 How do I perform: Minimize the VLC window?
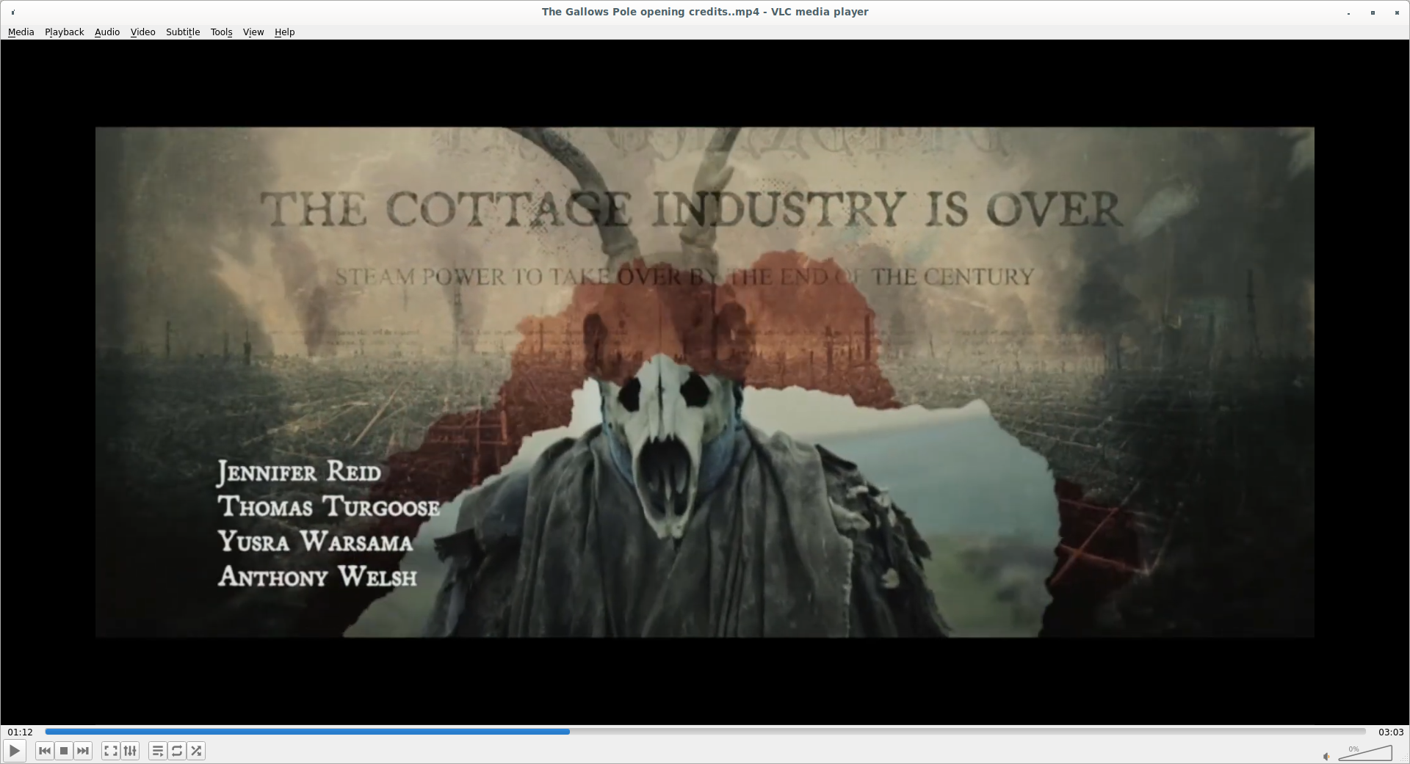pos(1349,12)
